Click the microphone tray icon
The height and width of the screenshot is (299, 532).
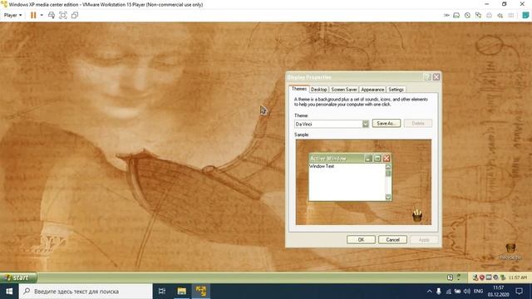point(439,292)
